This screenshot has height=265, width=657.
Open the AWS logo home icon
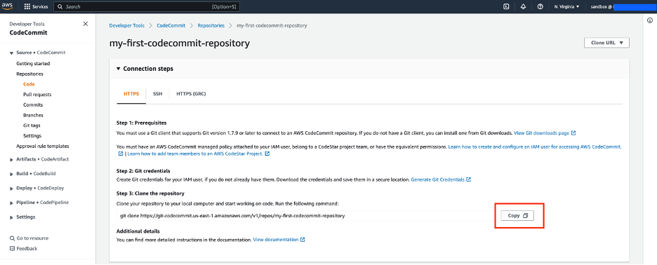point(8,6)
